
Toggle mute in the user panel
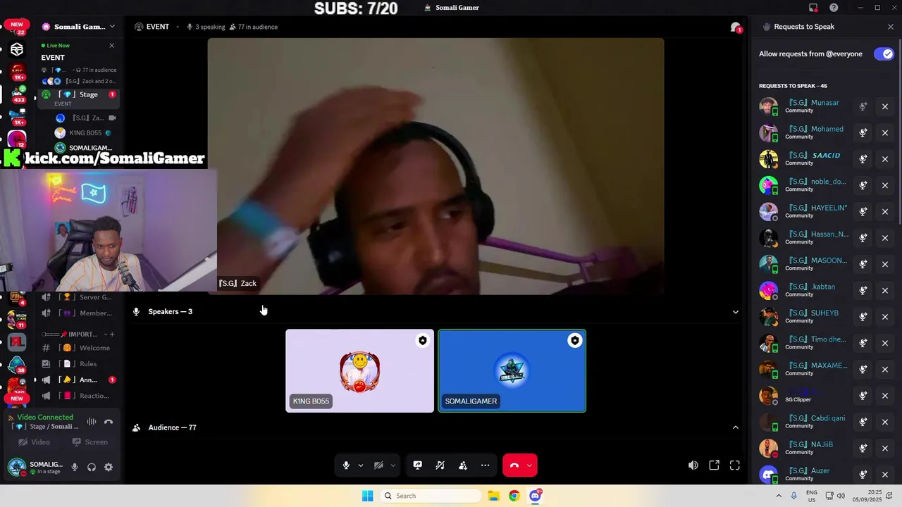pyautogui.click(x=75, y=467)
